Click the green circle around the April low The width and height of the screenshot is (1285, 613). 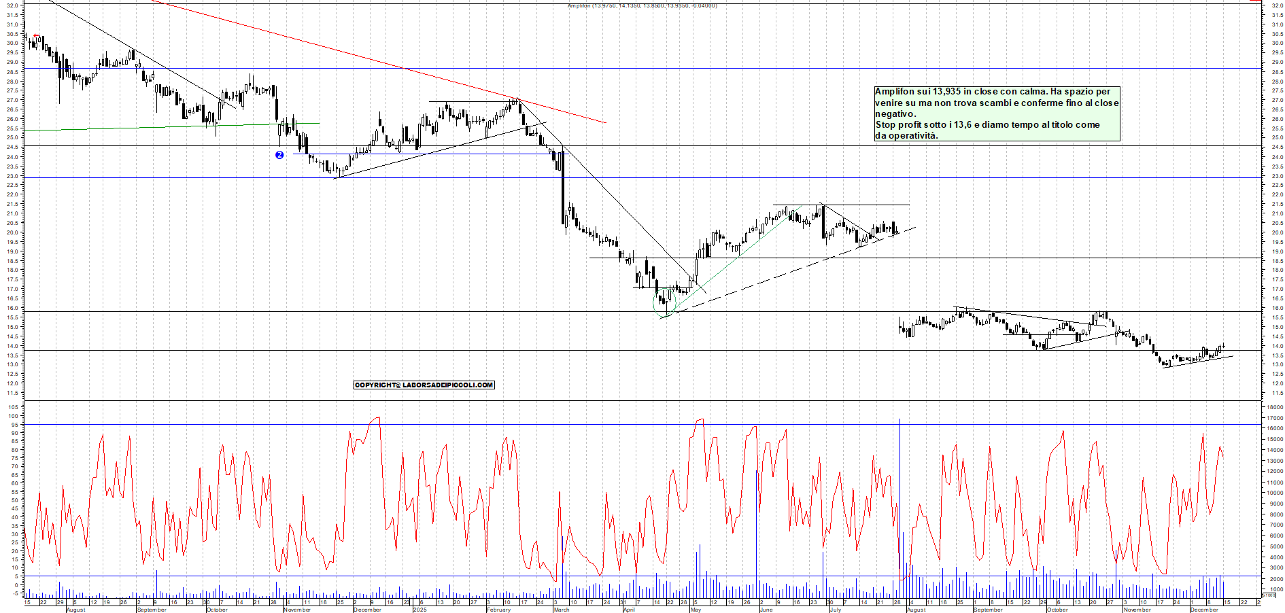pos(665,302)
